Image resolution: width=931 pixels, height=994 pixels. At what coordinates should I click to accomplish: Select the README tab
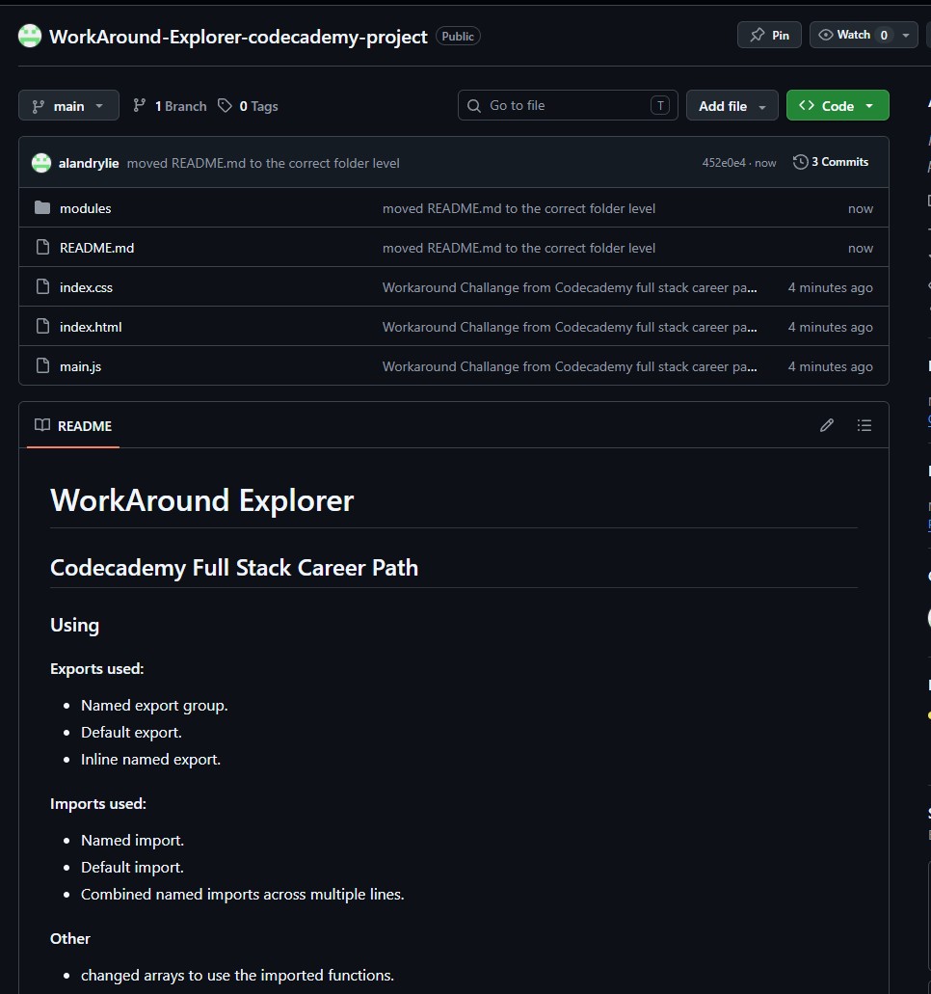[73, 426]
